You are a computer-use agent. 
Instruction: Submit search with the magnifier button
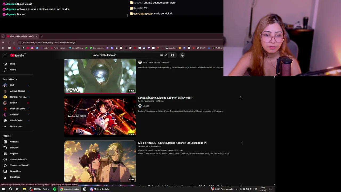pos(173,55)
